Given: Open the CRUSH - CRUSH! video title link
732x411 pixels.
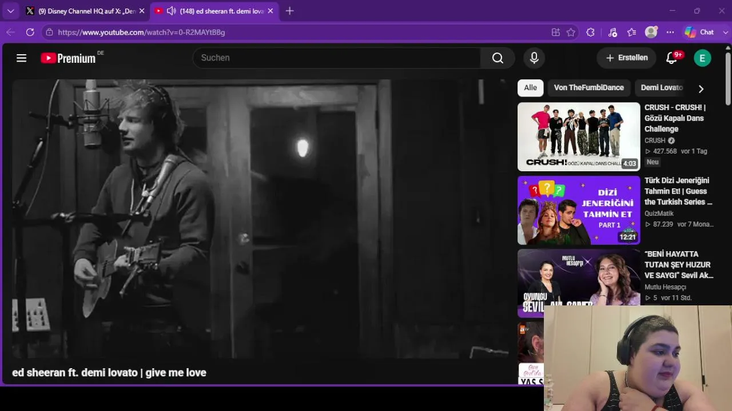Looking at the screenshot, I should 675,118.
